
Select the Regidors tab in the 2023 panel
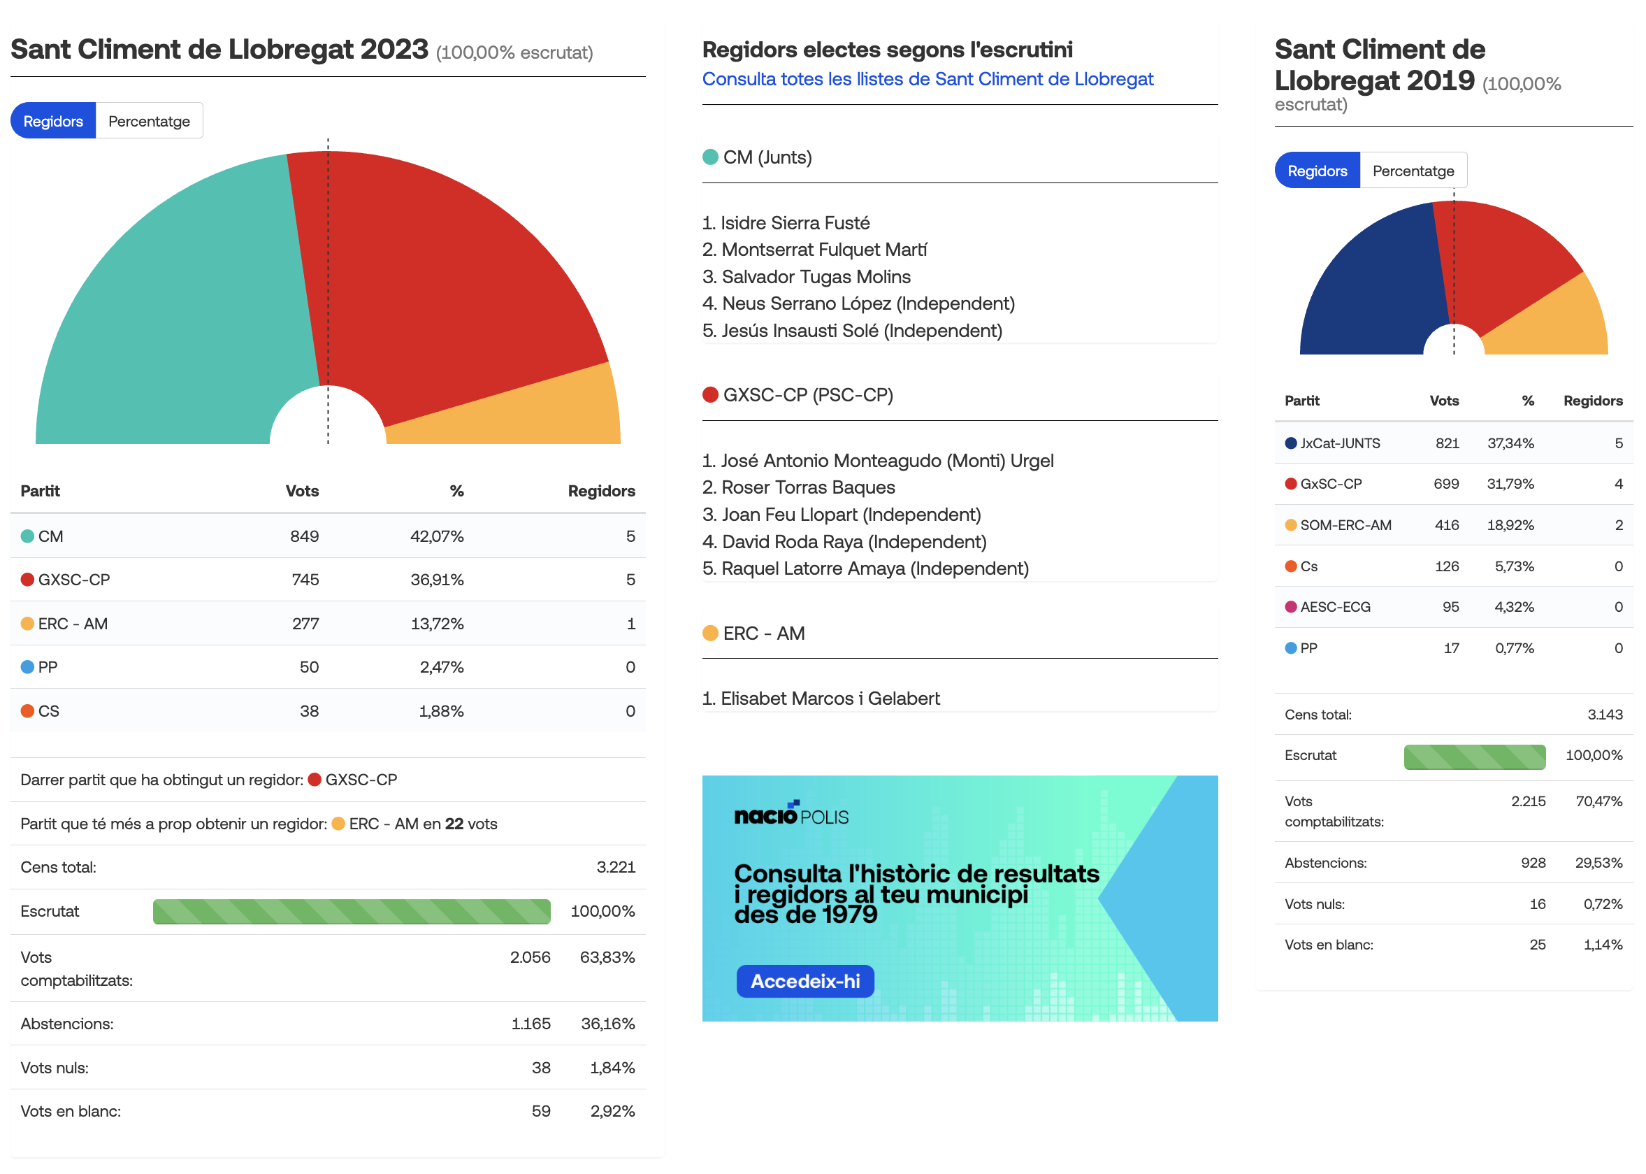tap(52, 121)
